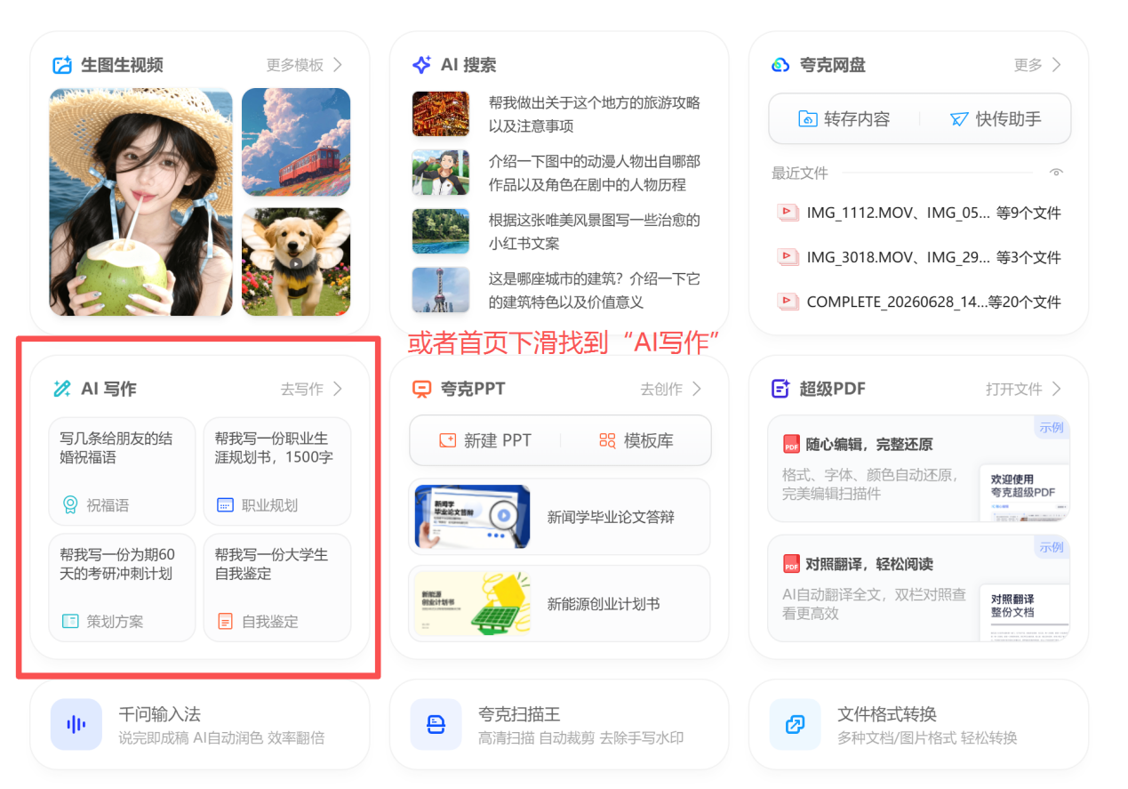Screen dimensions: 1128x789
Task: Open the puppy with wings video thumbnail
Action: pyautogui.click(x=296, y=262)
